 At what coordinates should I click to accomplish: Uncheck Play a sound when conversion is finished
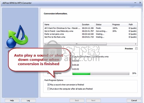[x=48, y=85]
